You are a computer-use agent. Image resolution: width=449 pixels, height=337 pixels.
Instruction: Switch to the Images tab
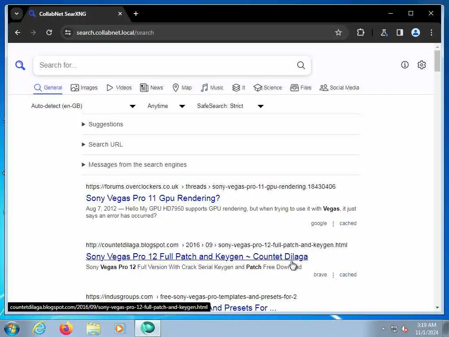(x=84, y=88)
